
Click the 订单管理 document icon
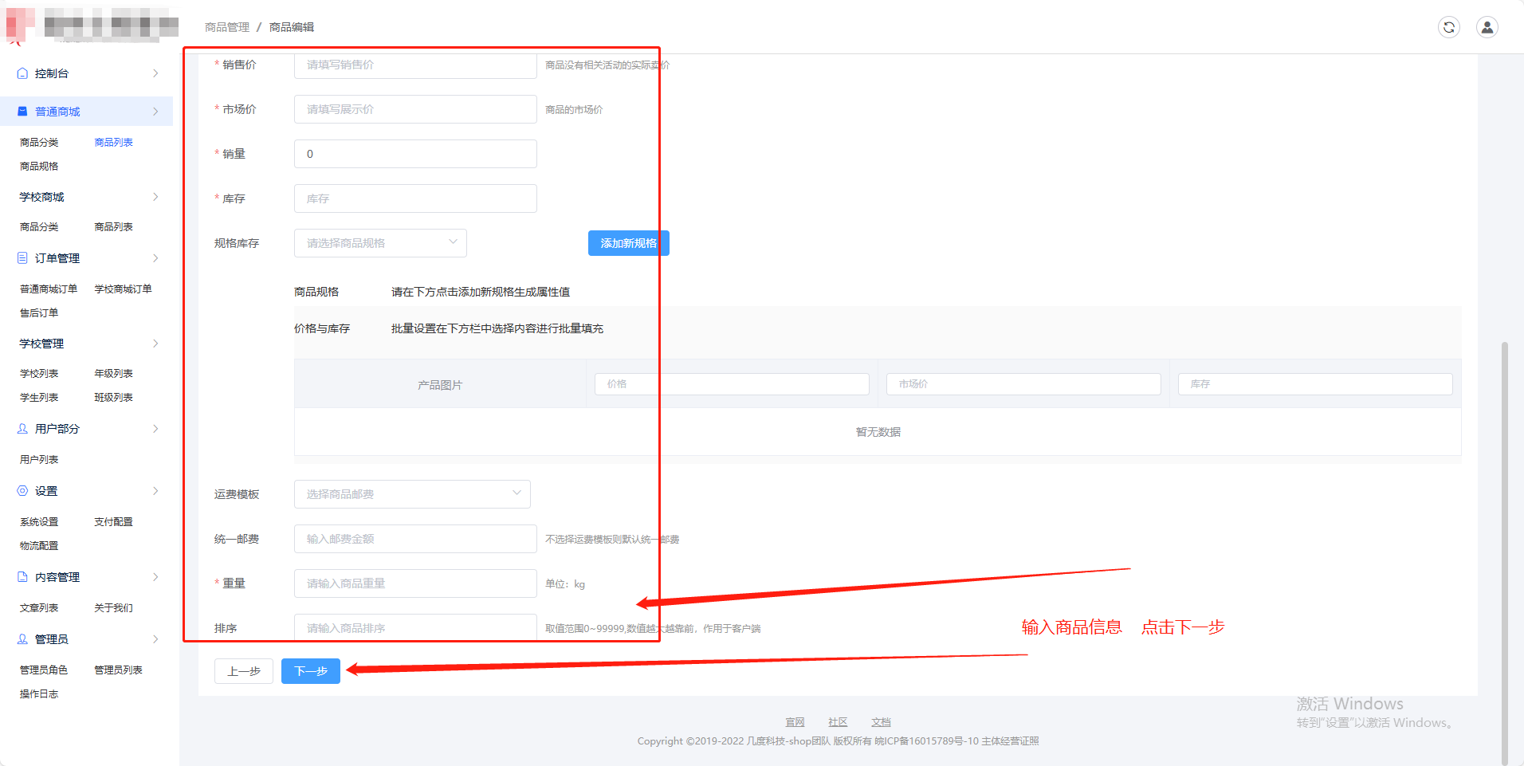tap(22, 258)
